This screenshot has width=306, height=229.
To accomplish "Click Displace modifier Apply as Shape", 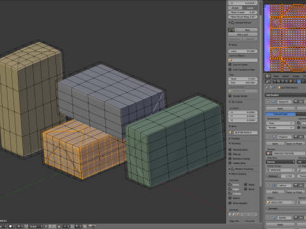I will [x=296, y=144].
